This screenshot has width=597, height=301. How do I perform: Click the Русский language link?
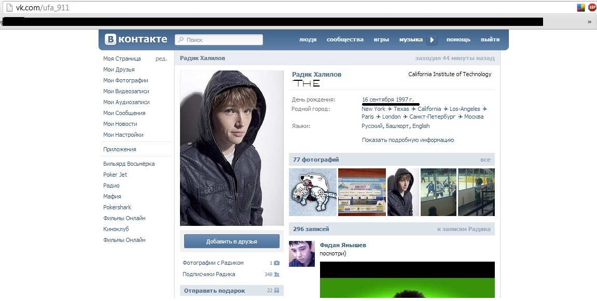[x=372, y=126]
